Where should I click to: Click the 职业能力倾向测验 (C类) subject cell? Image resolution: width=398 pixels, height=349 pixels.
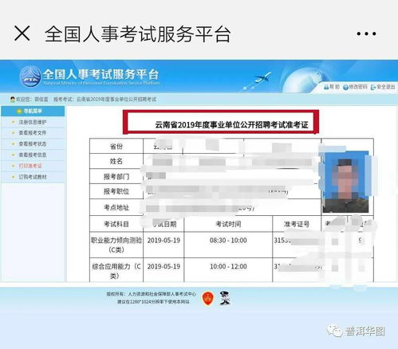click(x=116, y=245)
